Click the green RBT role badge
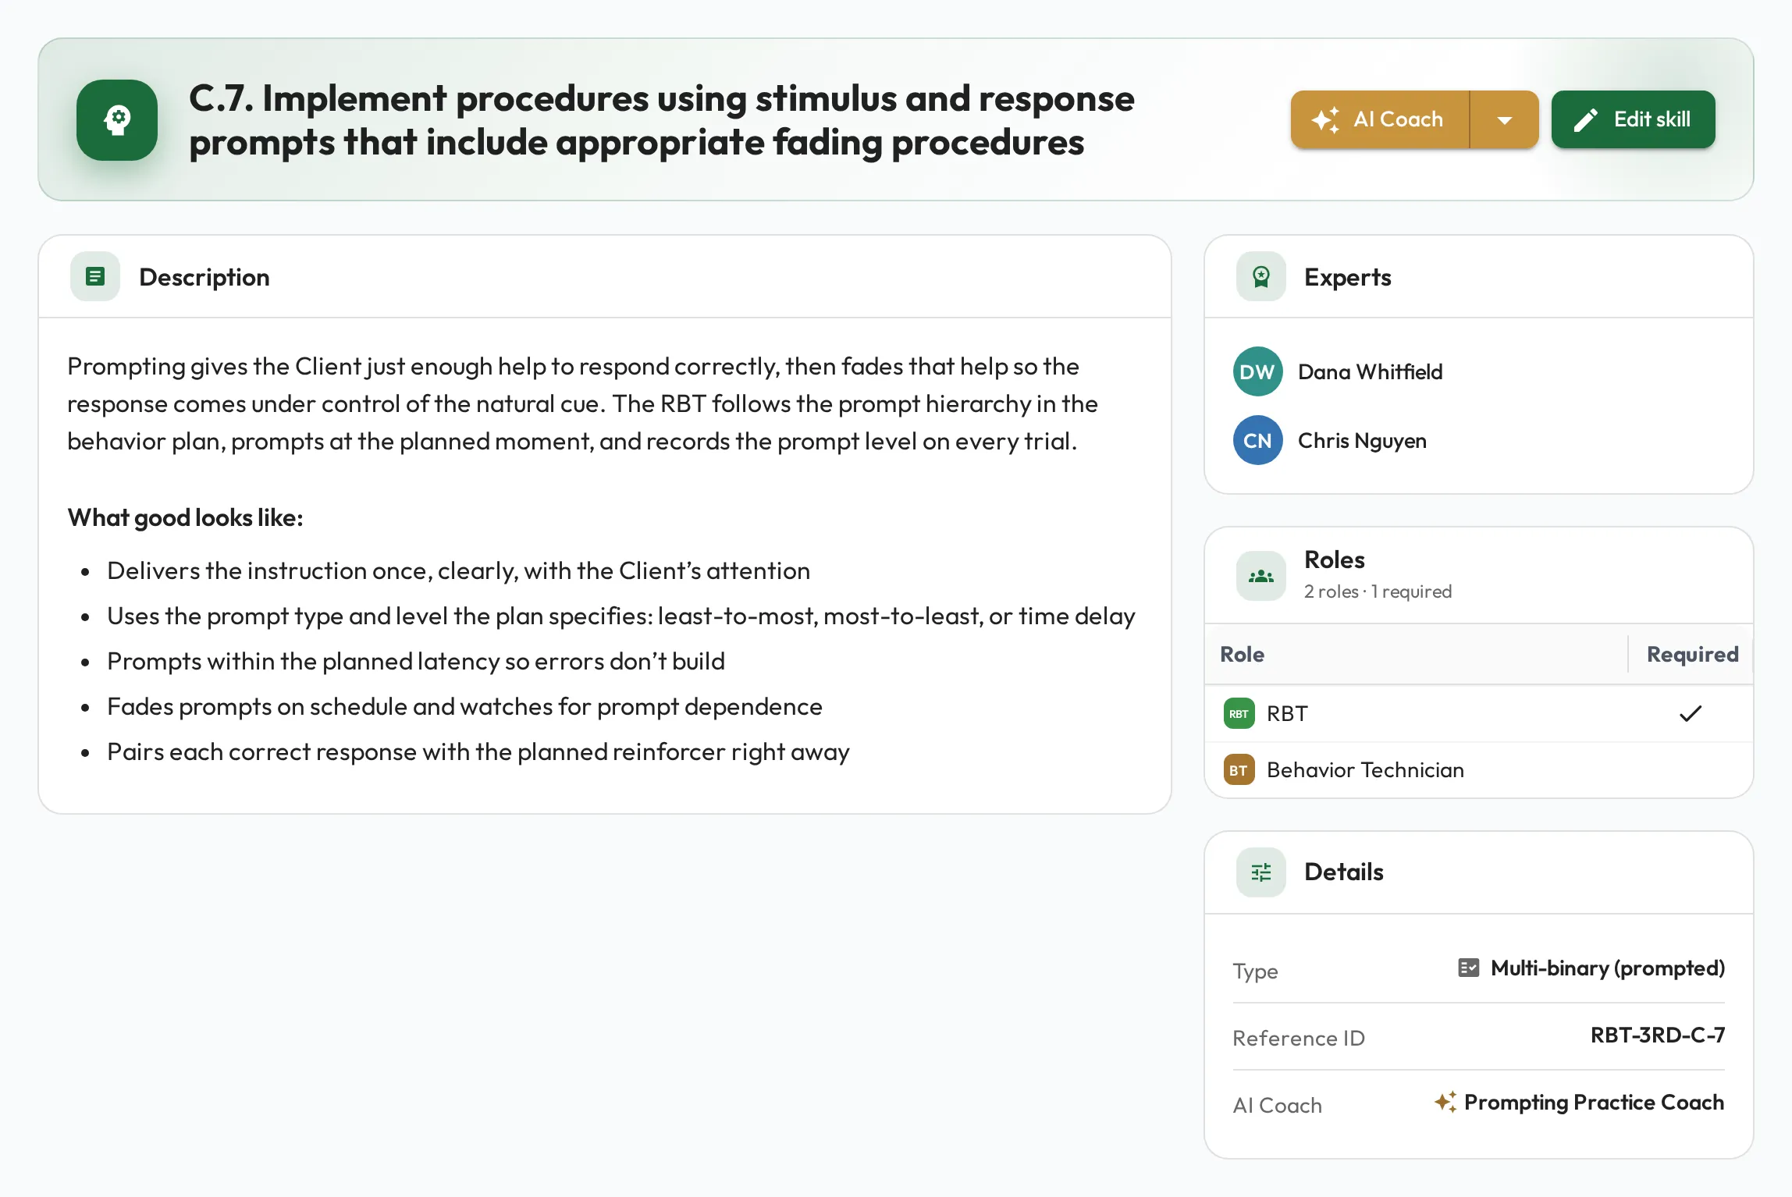1792x1197 pixels. click(x=1239, y=713)
